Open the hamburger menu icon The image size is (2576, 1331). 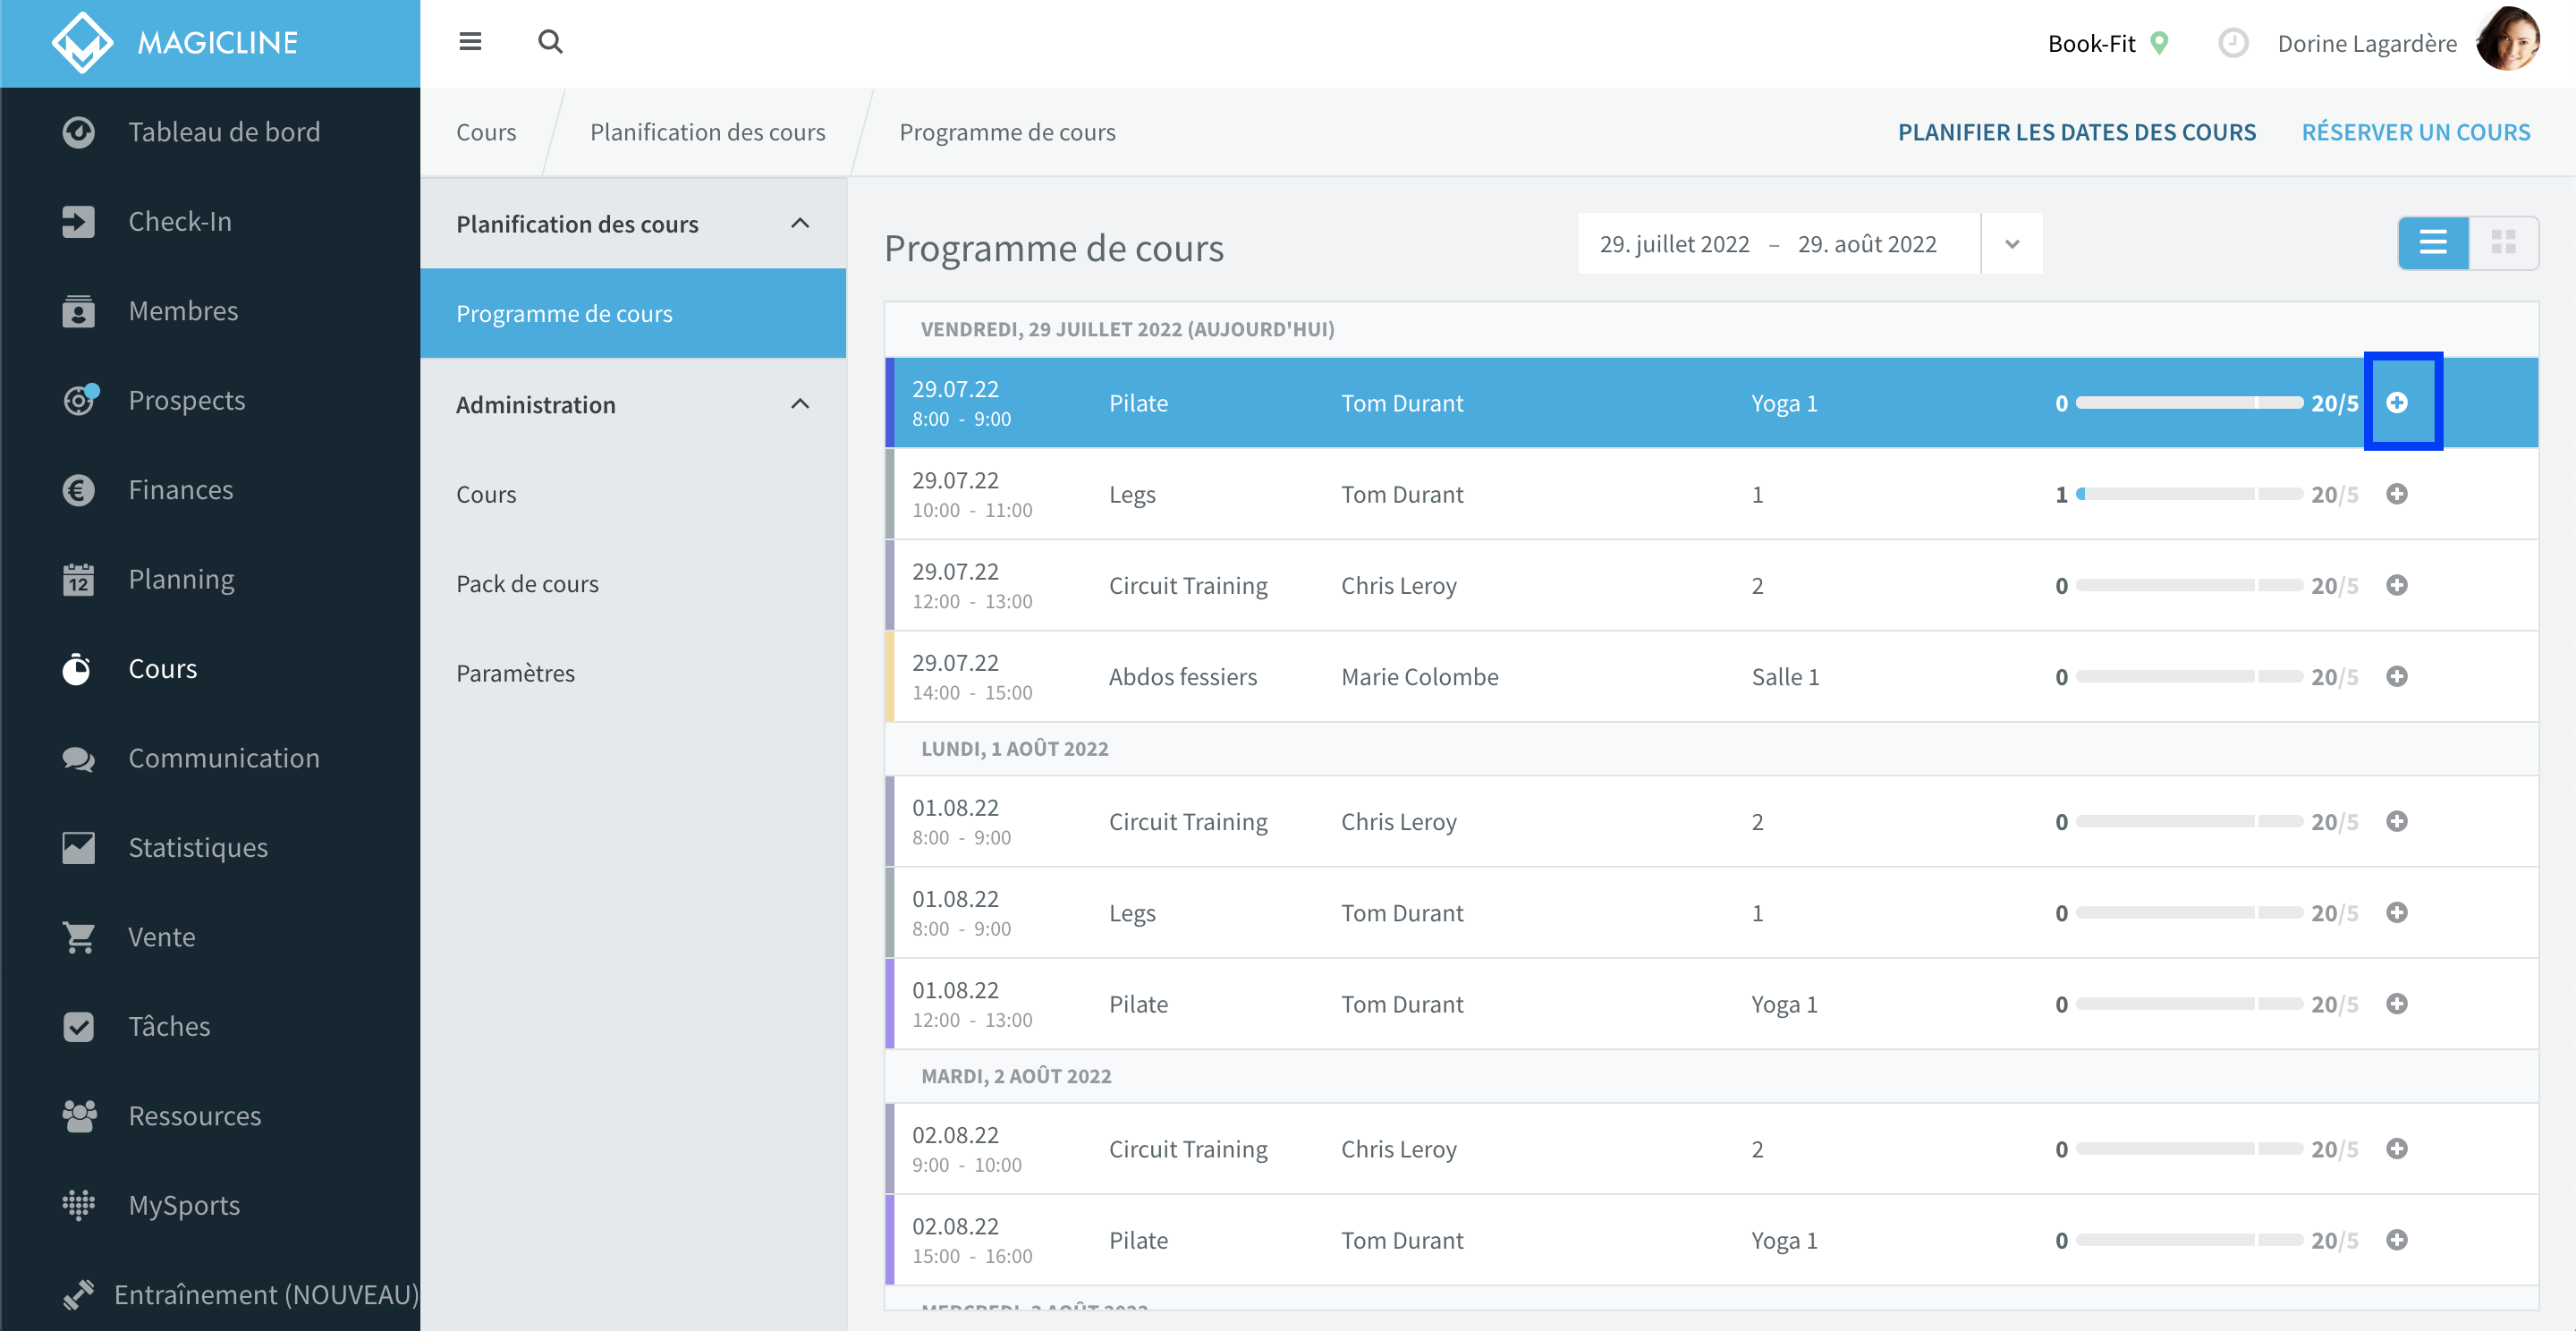[x=470, y=41]
